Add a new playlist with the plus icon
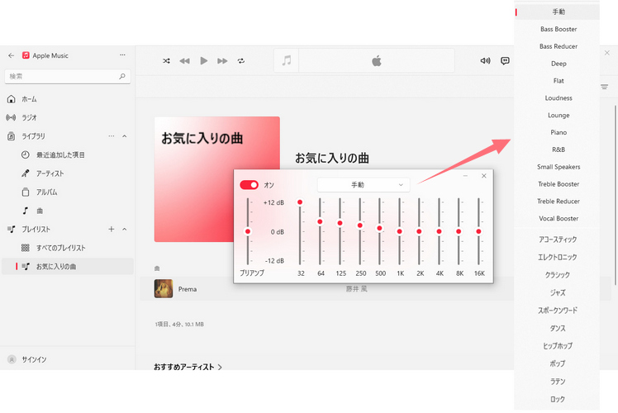618x413 pixels. (112, 229)
